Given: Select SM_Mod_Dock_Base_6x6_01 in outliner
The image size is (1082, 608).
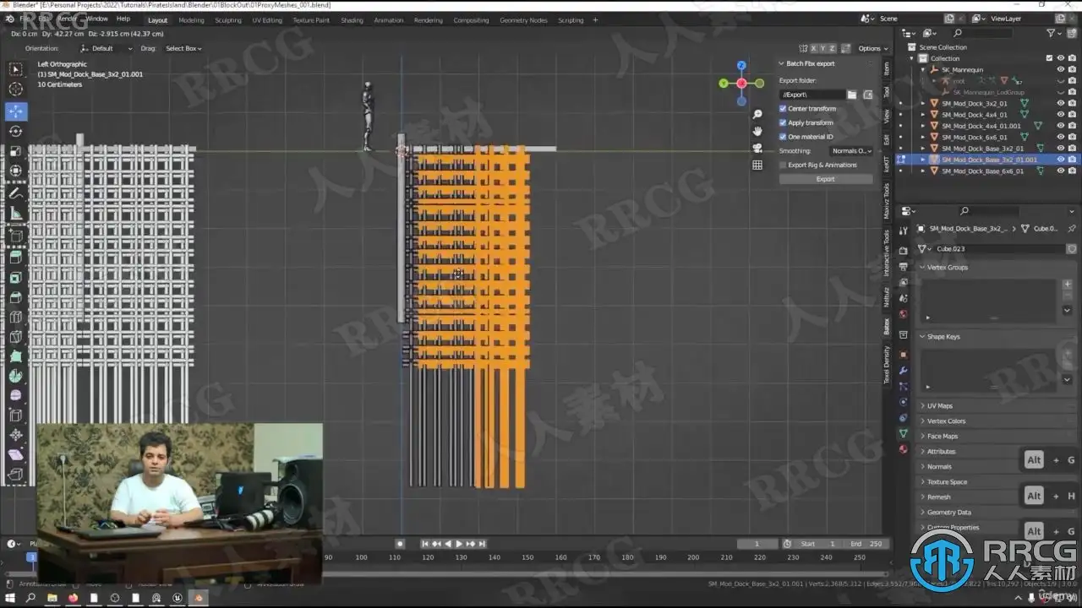Looking at the screenshot, I should [x=982, y=171].
